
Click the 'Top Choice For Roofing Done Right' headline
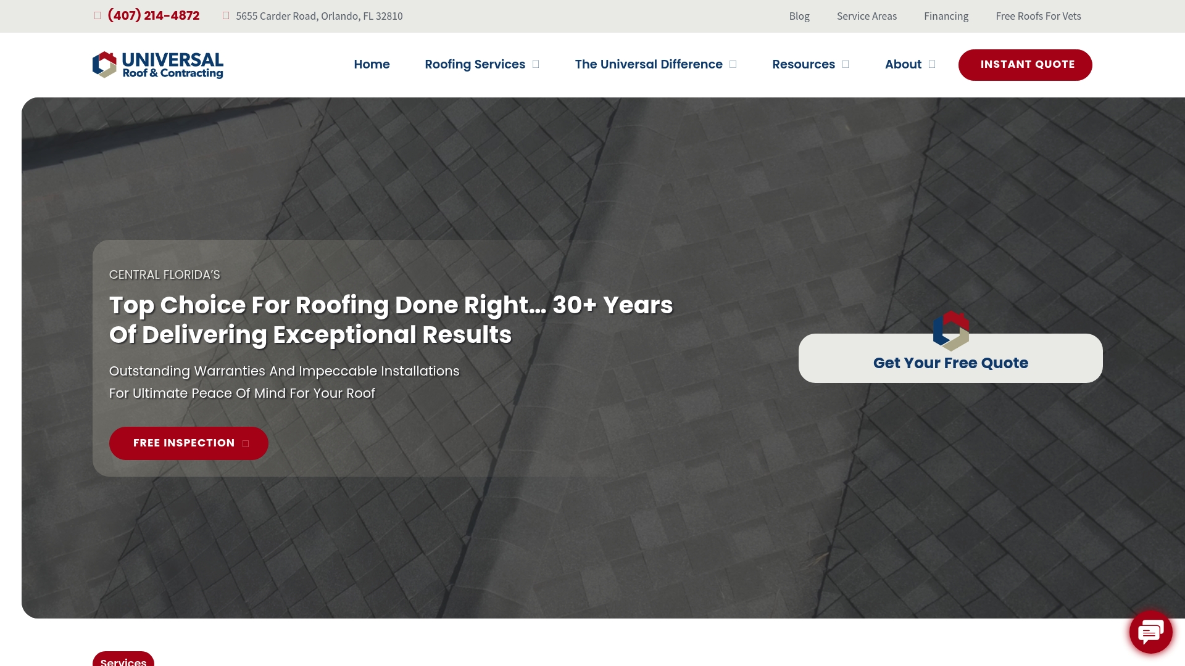point(391,320)
